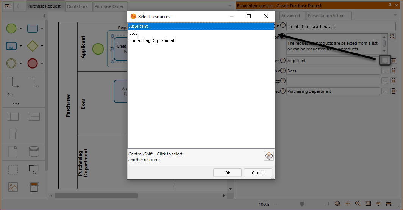Click the image insert palette icon
This screenshot has height=210, width=403.
(x=13, y=187)
